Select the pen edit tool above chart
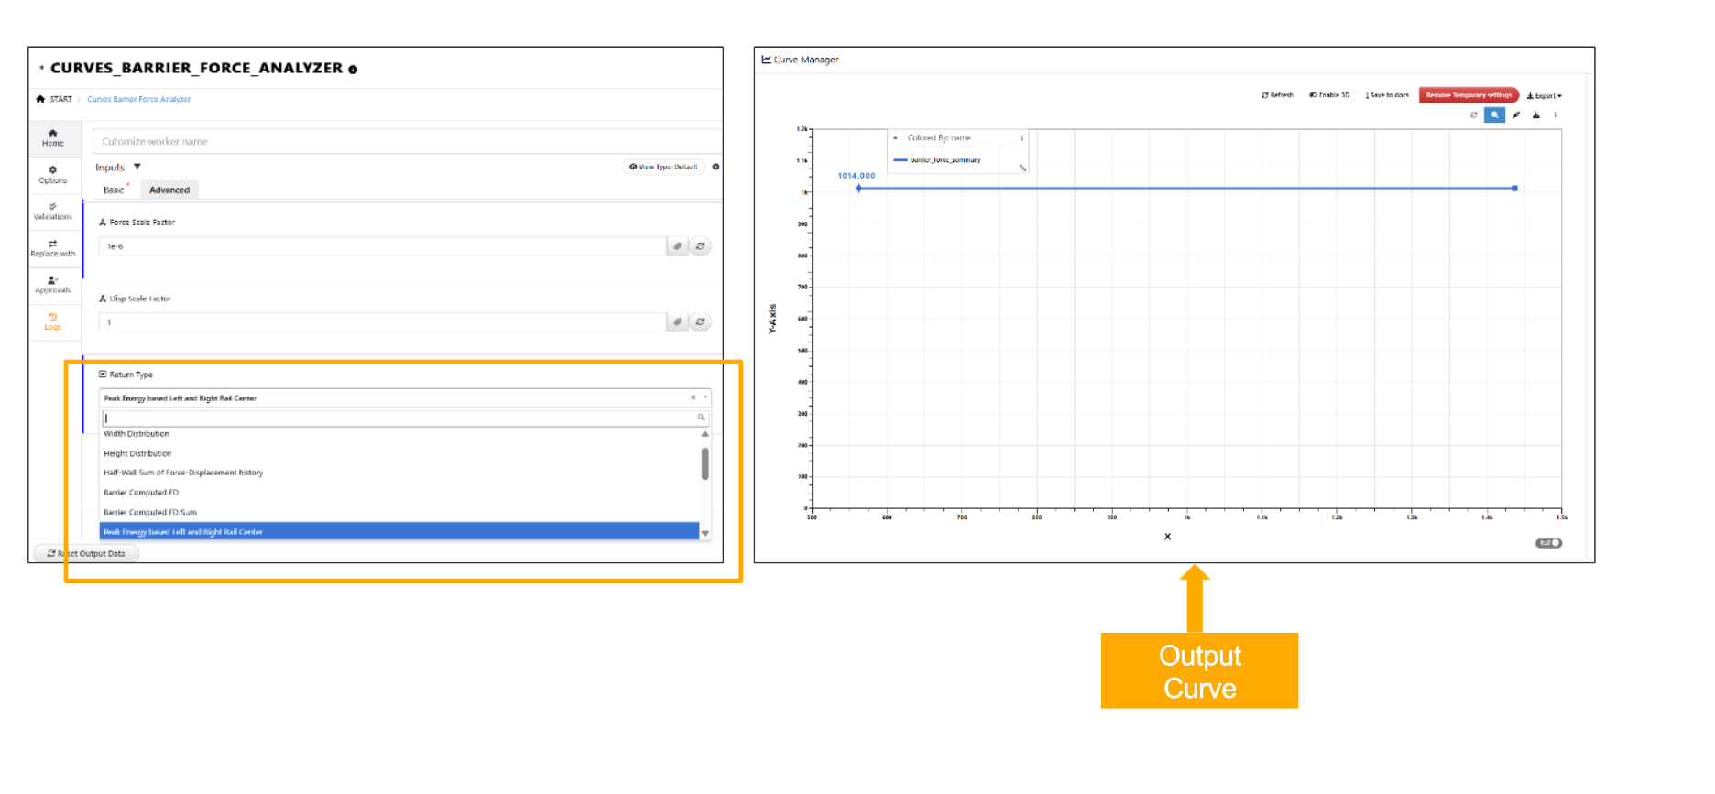Image resolution: width=1715 pixels, height=794 pixels. point(1515,115)
